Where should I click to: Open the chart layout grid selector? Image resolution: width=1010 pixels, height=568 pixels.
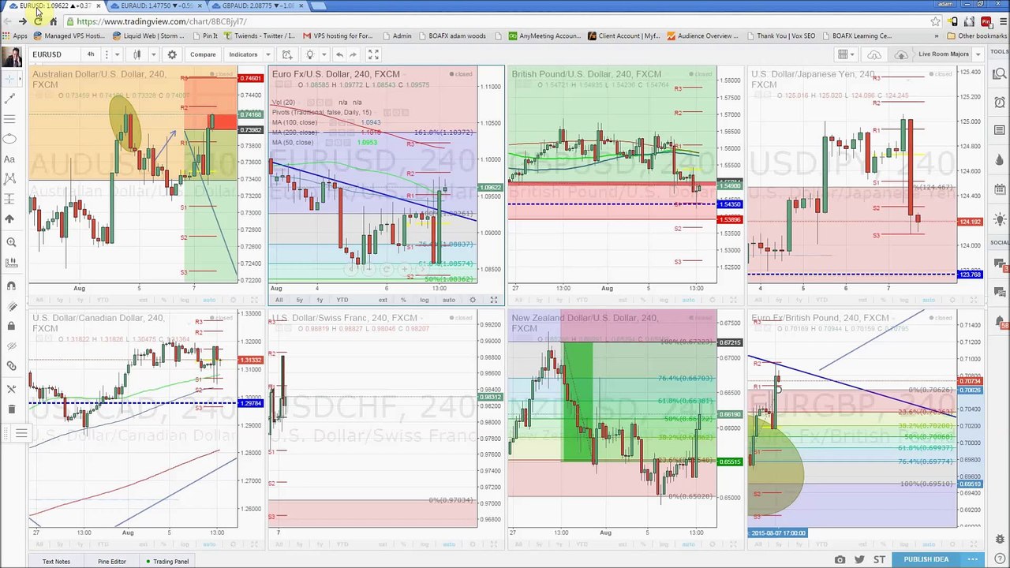coord(846,54)
